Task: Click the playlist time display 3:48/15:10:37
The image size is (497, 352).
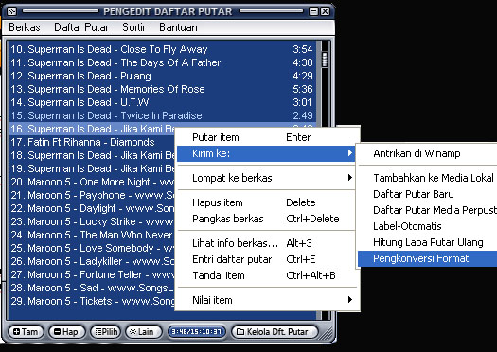Action: point(197,332)
